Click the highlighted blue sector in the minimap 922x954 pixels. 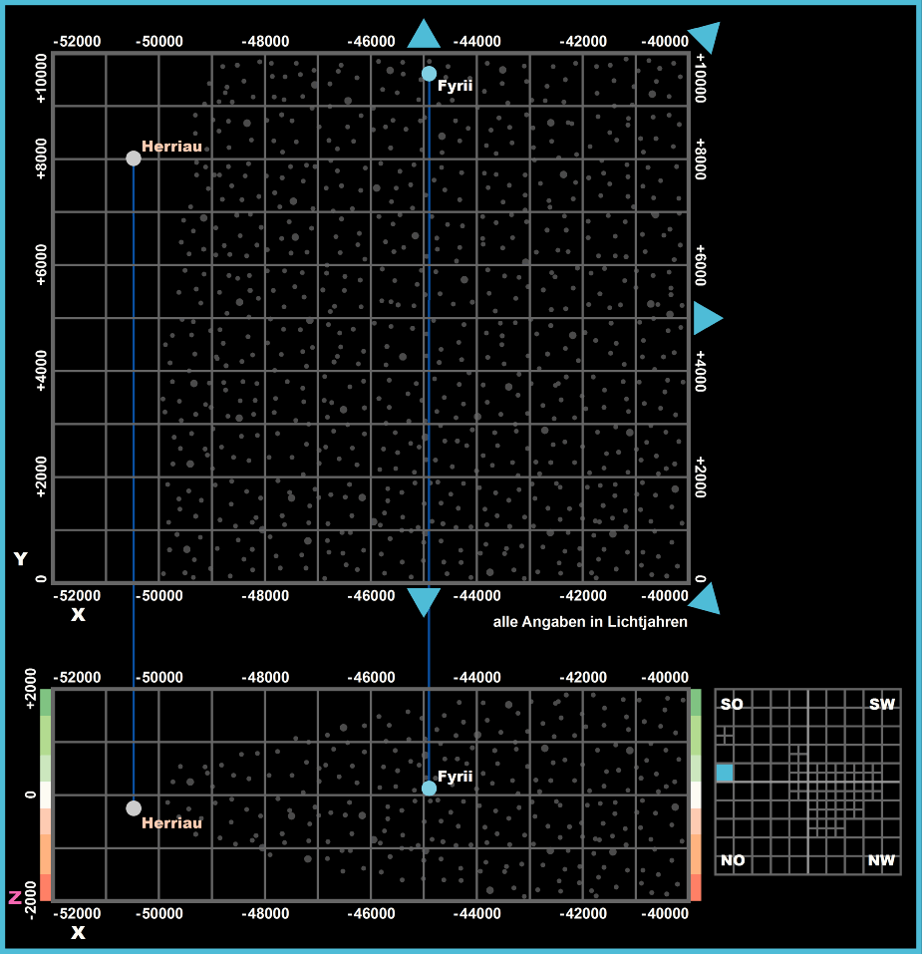coord(725,773)
